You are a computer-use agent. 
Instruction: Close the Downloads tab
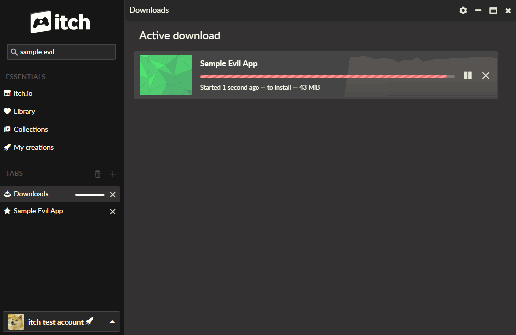click(x=113, y=194)
